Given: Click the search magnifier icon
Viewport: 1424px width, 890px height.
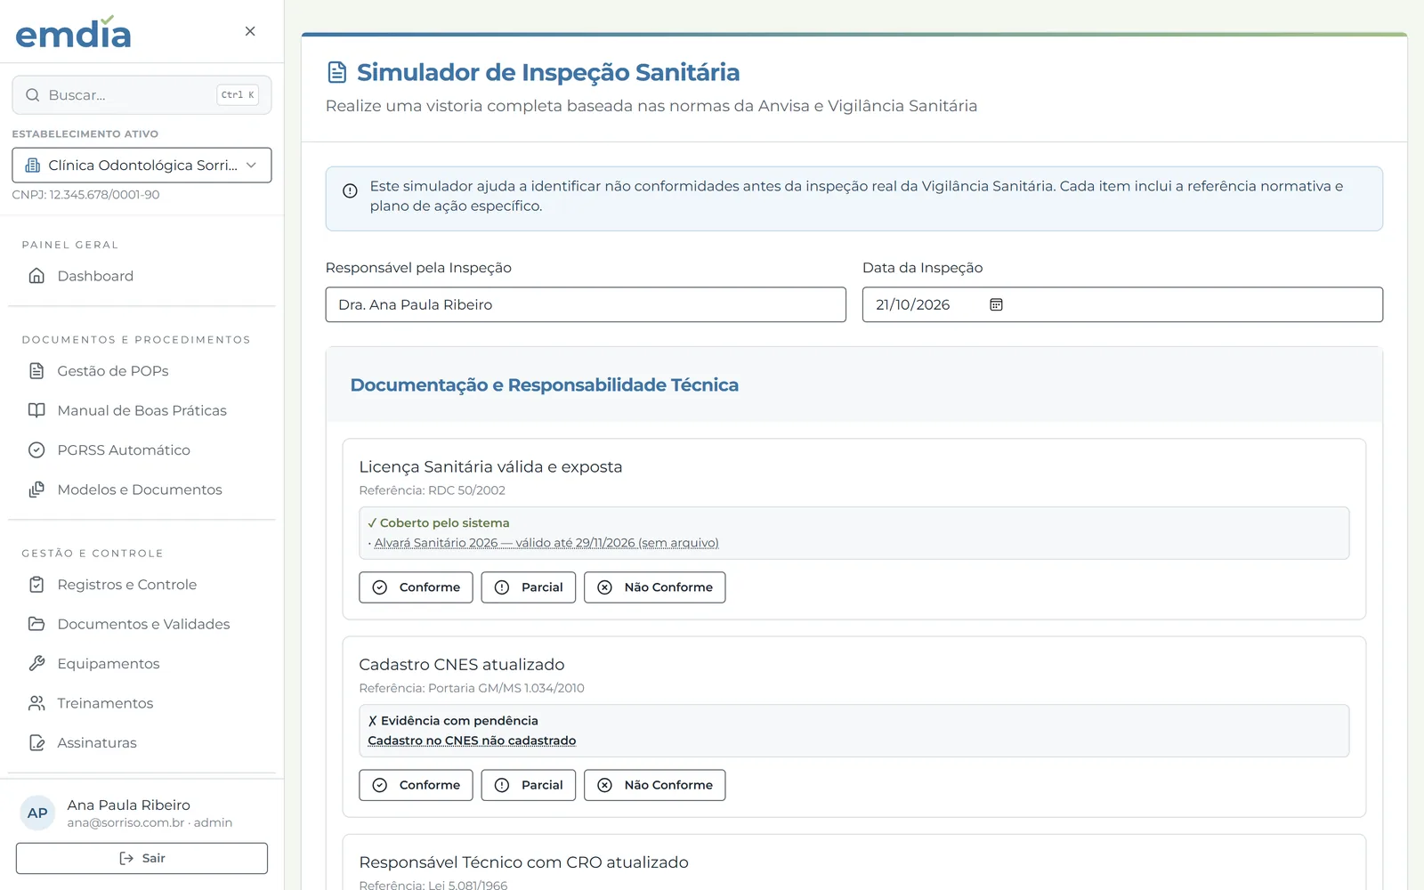Looking at the screenshot, I should (x=33, y=95).
